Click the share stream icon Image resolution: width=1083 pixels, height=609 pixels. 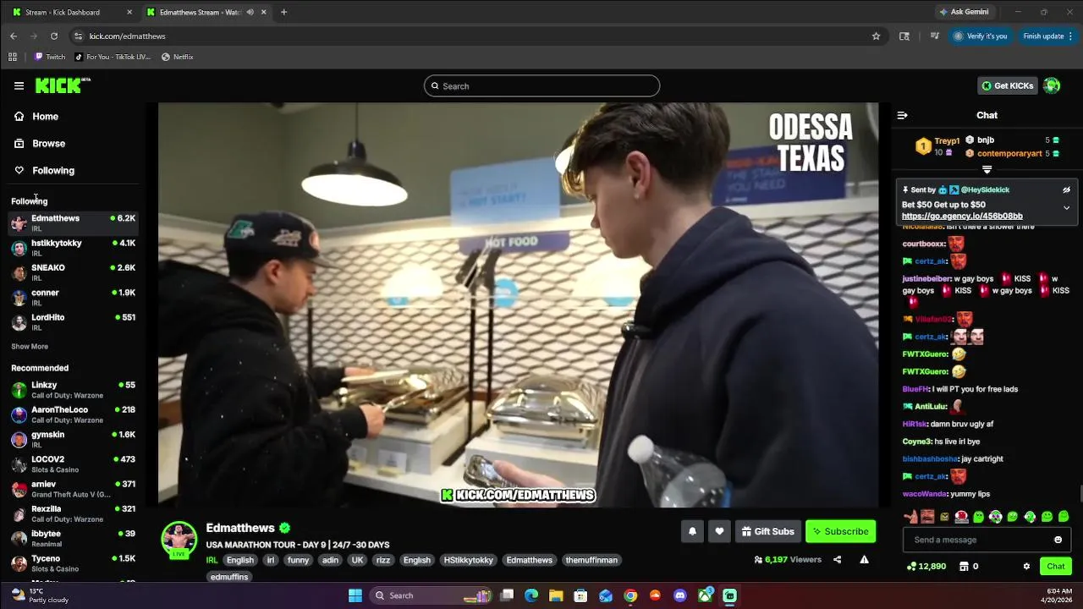[837, 559]
